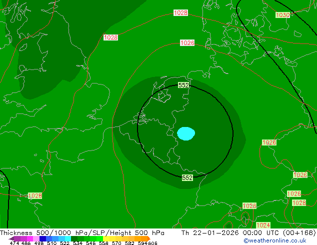Click the legend value 606
The image size is (317, 245).
tap(152, 243)
